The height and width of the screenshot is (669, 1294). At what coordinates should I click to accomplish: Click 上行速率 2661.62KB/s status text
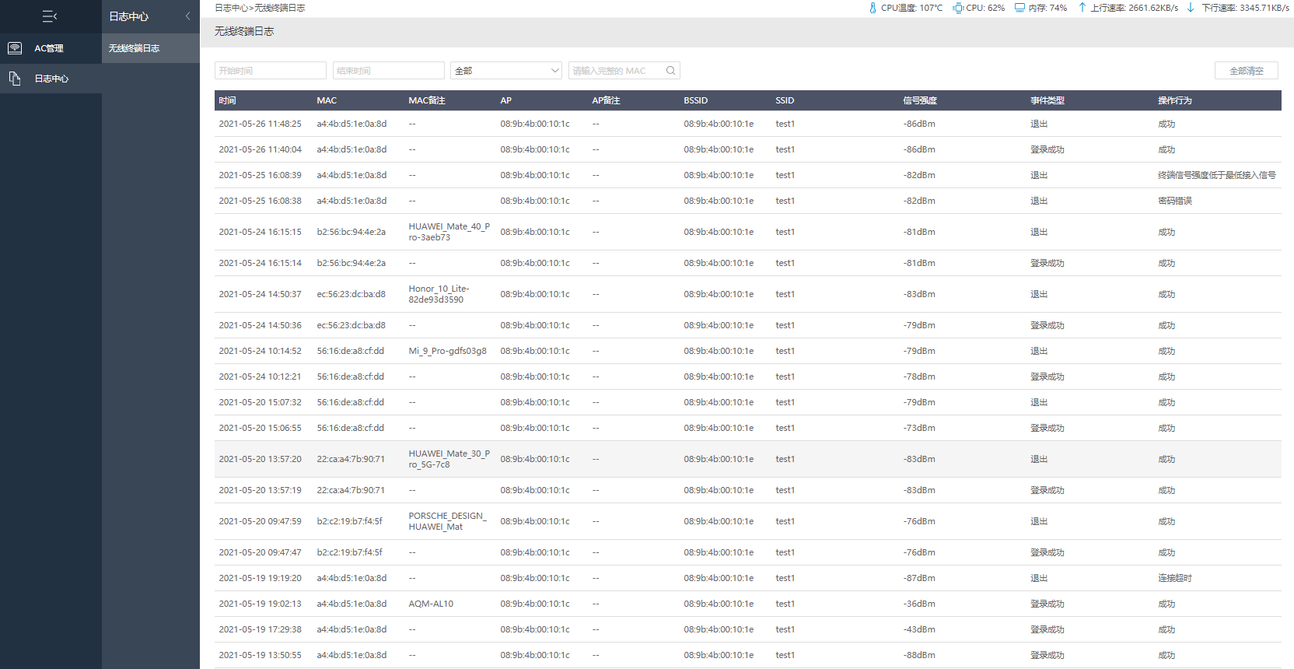tap(1134, 8)
